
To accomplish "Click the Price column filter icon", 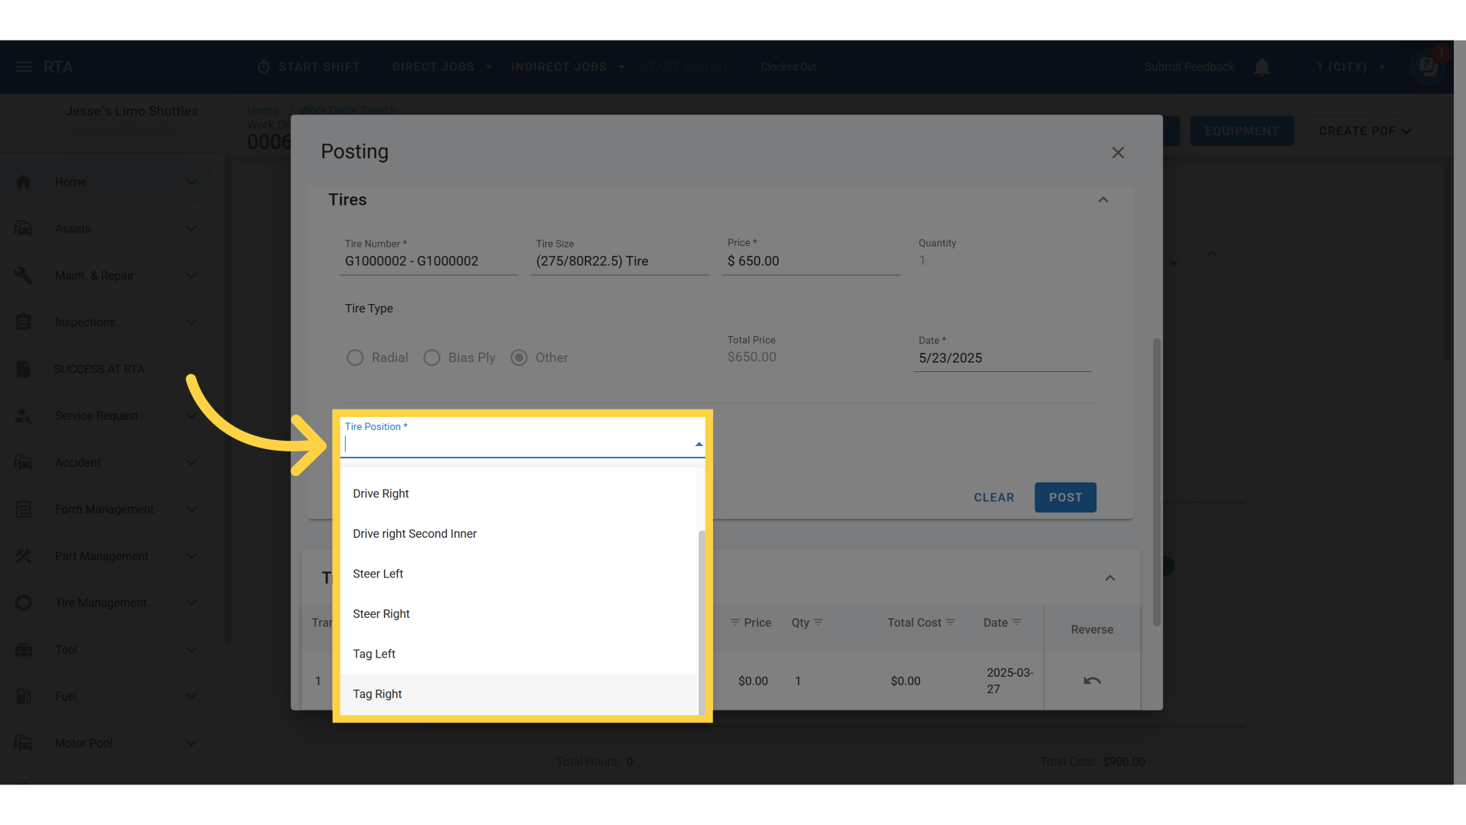I will point(735,623).
